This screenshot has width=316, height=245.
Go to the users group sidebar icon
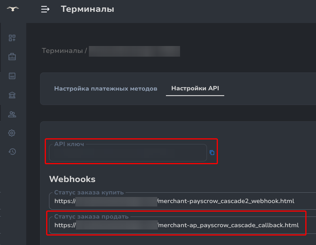12,114
